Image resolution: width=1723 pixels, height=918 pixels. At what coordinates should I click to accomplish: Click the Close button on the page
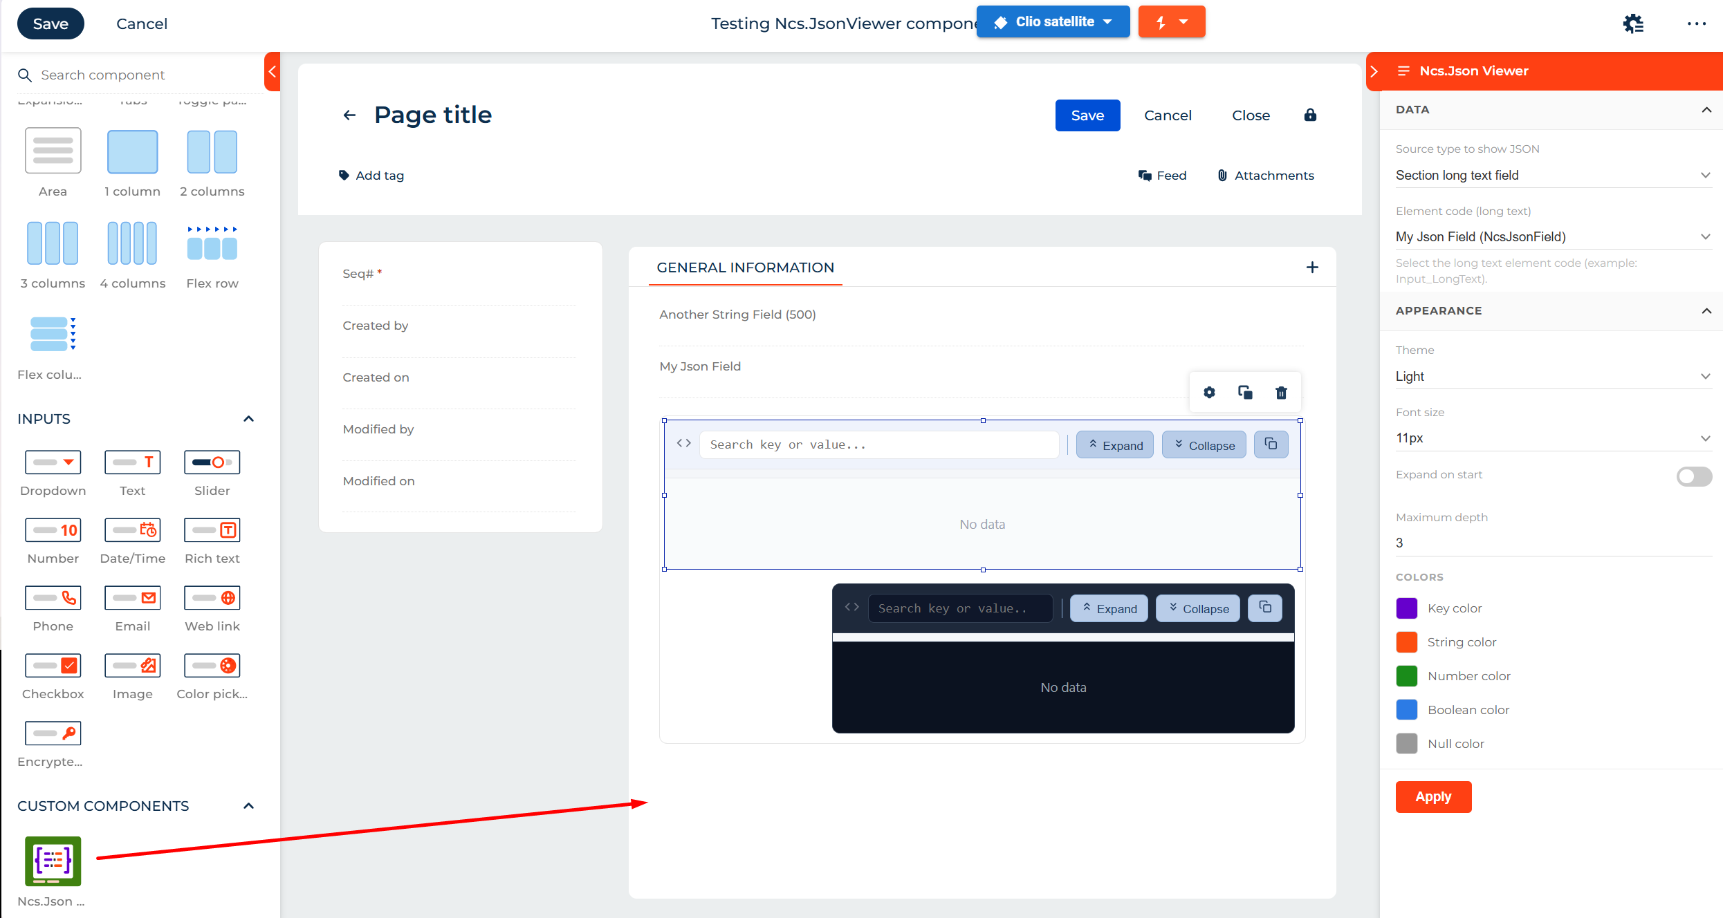tap(1251, 115)
